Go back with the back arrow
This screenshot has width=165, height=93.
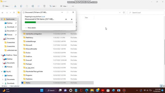pos(3,13)
